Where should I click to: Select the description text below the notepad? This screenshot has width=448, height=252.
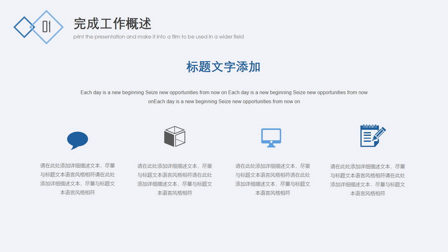point(368,180)
